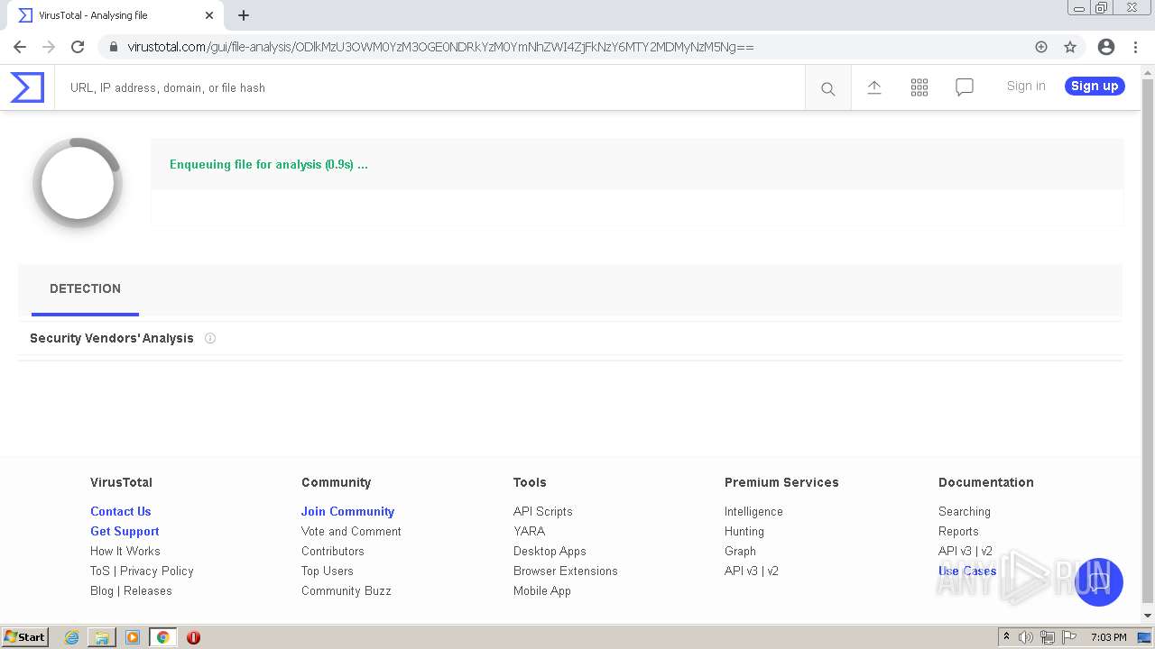This screenshot has width=1155, height=649.
Task: Open Graph link under Premium Services
Action: click(740, 551)
